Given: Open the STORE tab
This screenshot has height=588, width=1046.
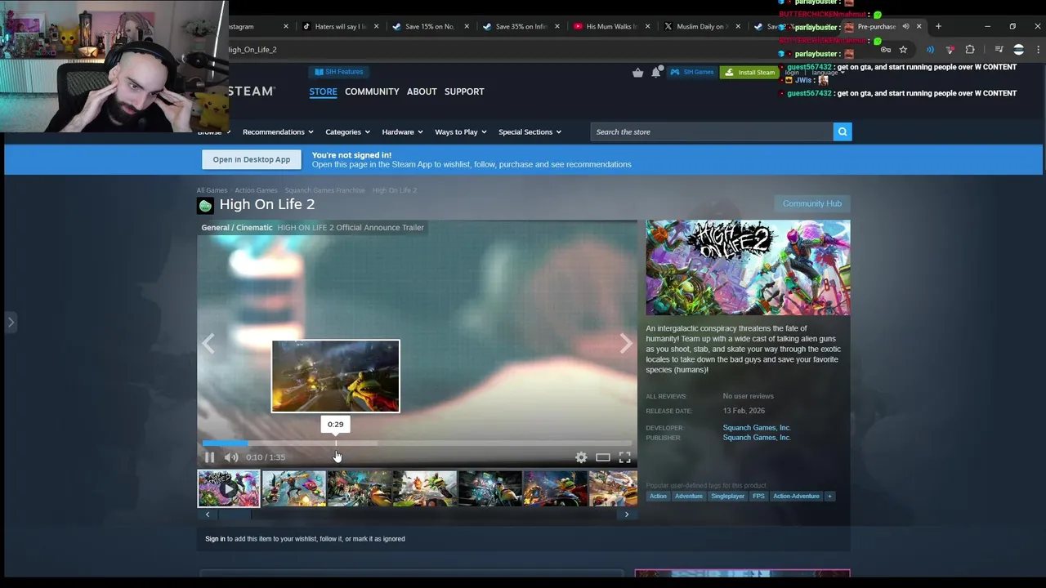Looking at the screenshot, I should tap(323, 91).
